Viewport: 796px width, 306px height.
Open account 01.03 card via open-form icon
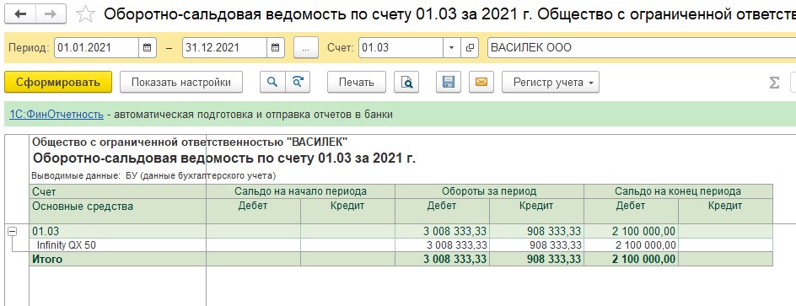tap(470, 48)
